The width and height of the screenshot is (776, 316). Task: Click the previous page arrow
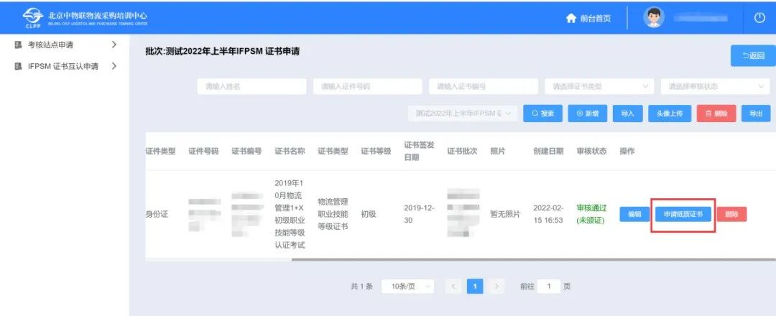(x=453, y=287)
